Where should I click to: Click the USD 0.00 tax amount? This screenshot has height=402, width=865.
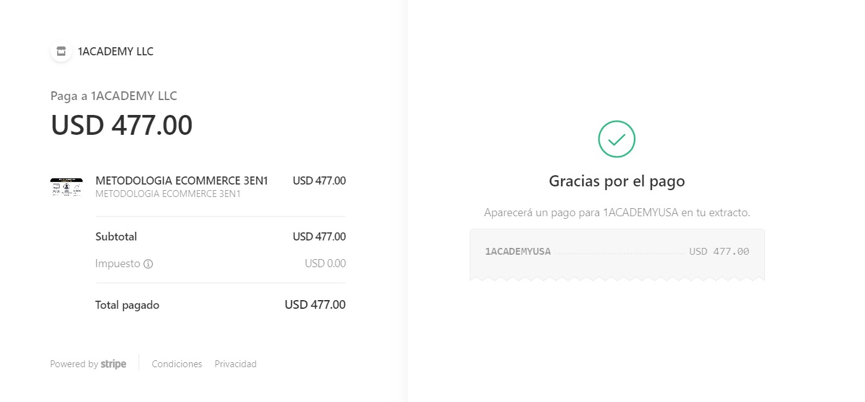325,263
